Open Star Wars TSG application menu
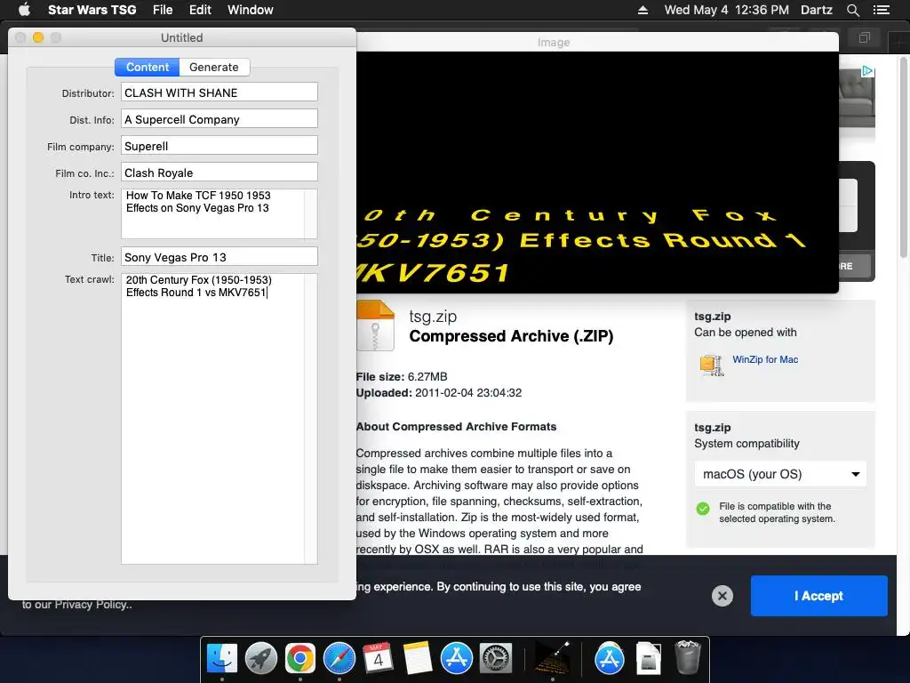The image size is (910, 683). [92, 10]
